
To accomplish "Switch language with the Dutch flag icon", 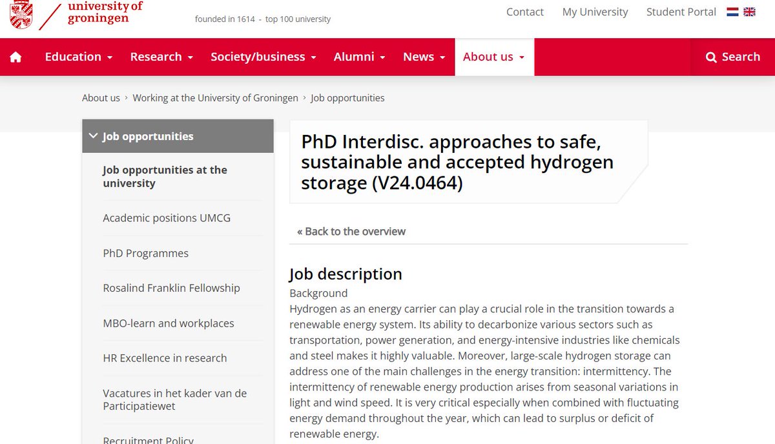I will pyautogui.click(x=732, y=12).
